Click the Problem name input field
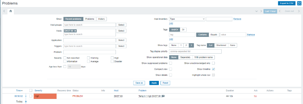This screenshot has height=104, width=303. coord(90,52)
